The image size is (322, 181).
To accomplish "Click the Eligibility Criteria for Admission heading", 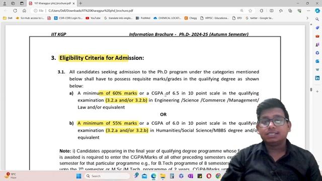I will point(102,58).
